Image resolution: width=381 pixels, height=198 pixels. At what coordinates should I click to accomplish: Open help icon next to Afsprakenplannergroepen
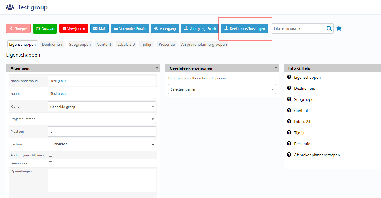point(289,155)
